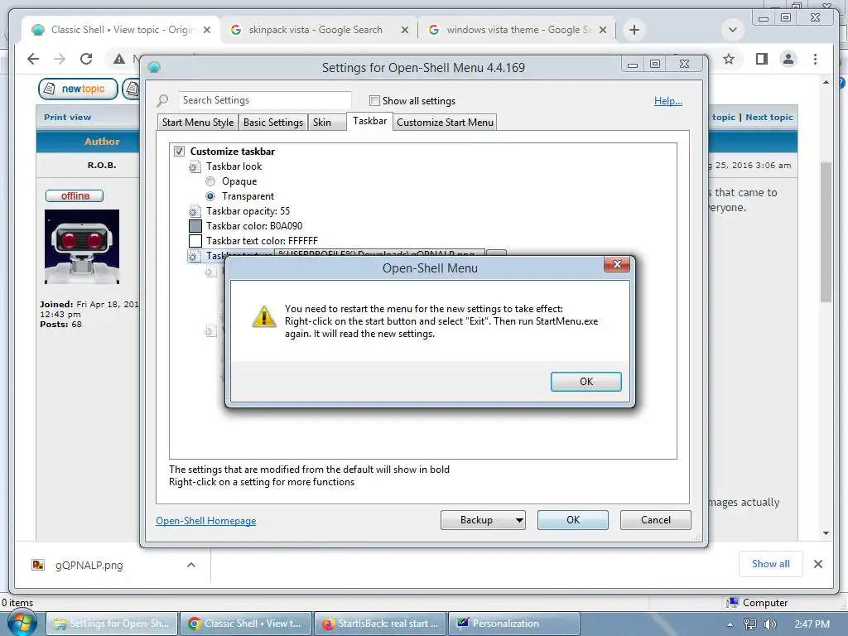Switch to Classic Shell Chrome taskbar item

click(x=246, y=624)
